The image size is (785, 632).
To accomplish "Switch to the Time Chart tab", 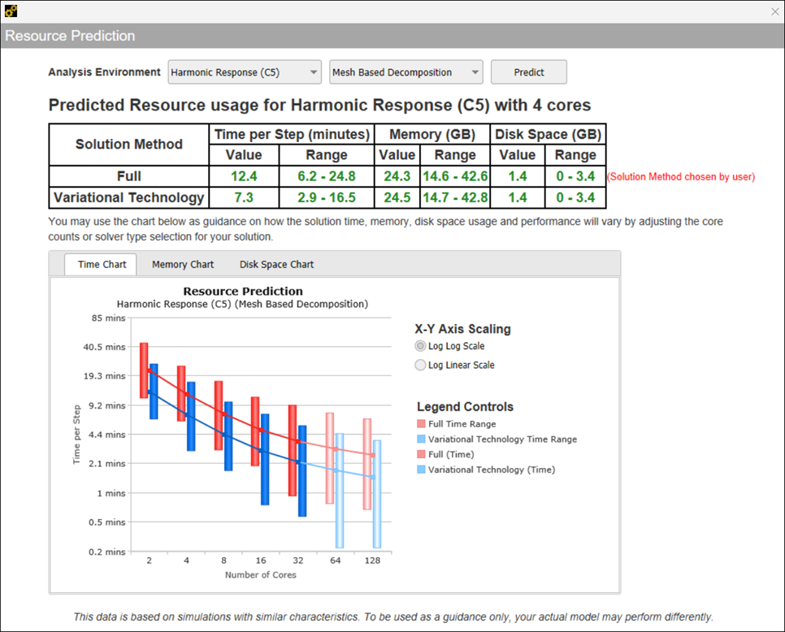I will [x=102, y=264].
